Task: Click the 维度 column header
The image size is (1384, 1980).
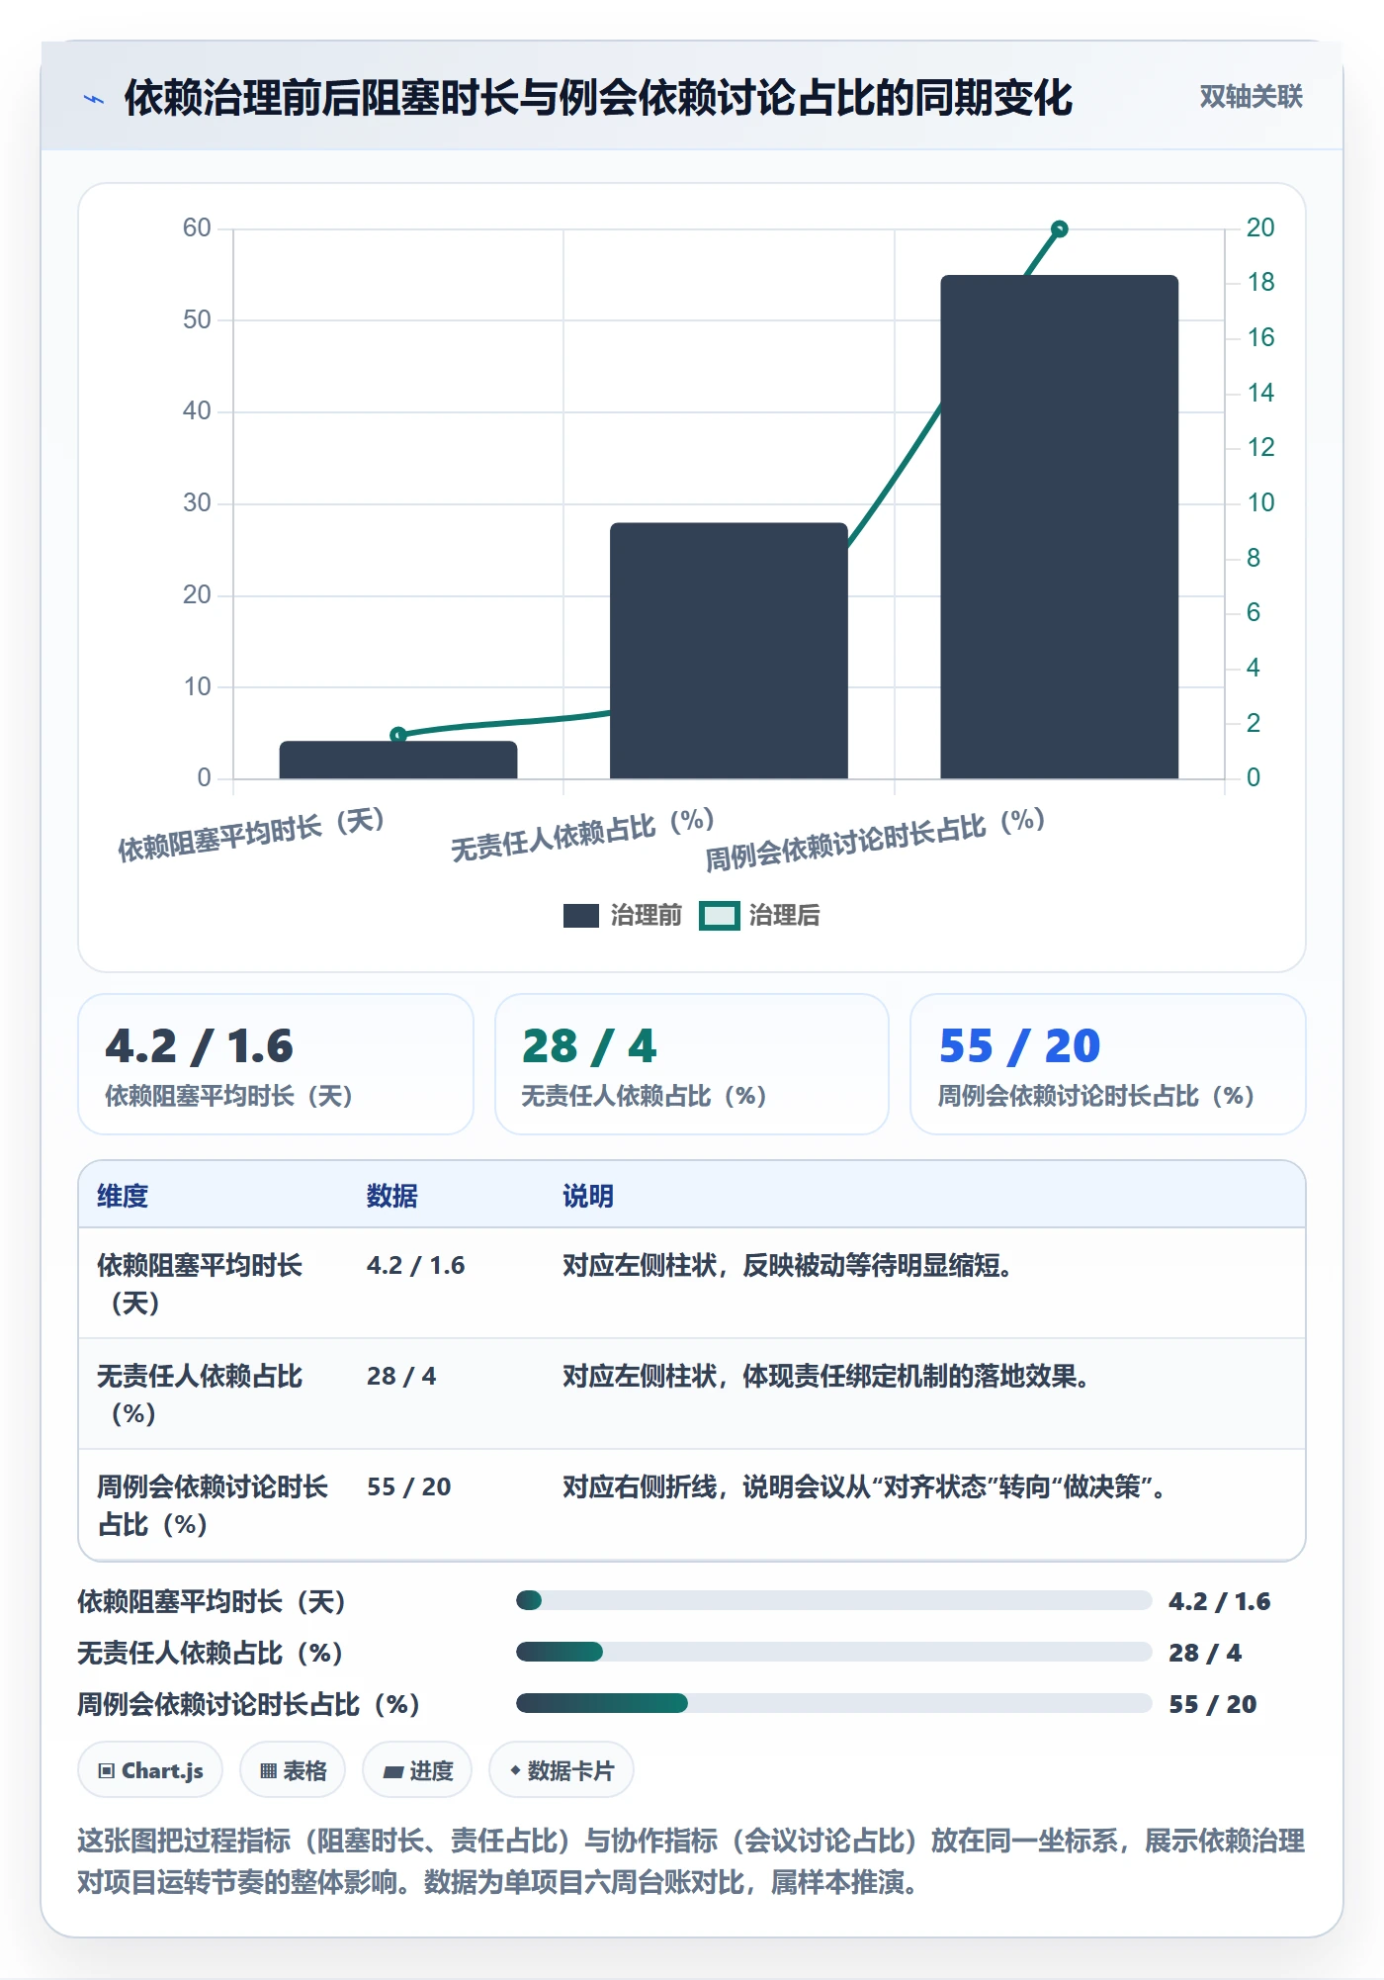Action: coord(123,1196)
